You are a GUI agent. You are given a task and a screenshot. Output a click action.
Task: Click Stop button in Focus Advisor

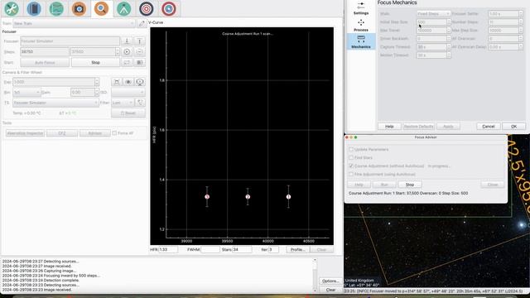(410, 185)
